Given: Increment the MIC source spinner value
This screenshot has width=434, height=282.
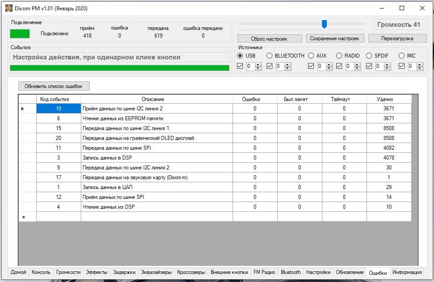Looking at the screenshot, I should [420, 64].
